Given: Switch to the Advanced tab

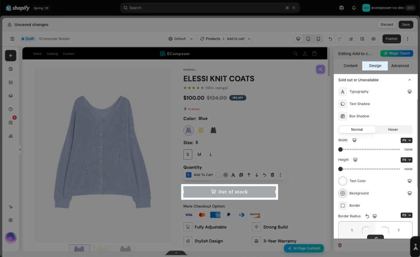Looking at the screenshot, I should [400, 66].
